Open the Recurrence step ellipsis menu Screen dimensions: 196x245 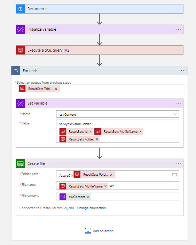tap(178, 9)
